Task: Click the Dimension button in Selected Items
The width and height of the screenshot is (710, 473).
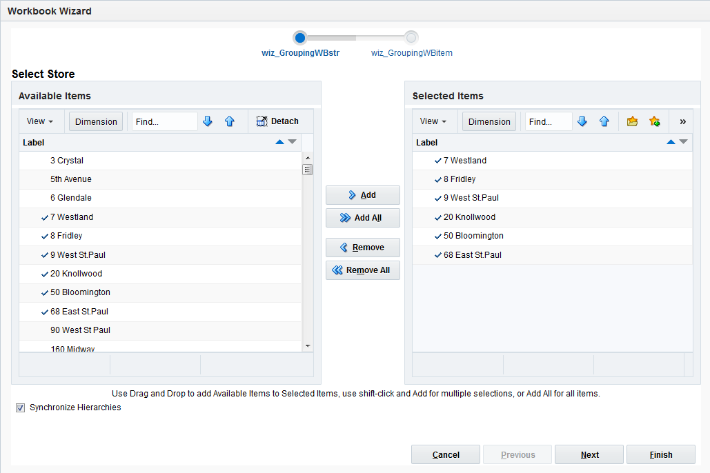Action: click(x=489, y=121)
